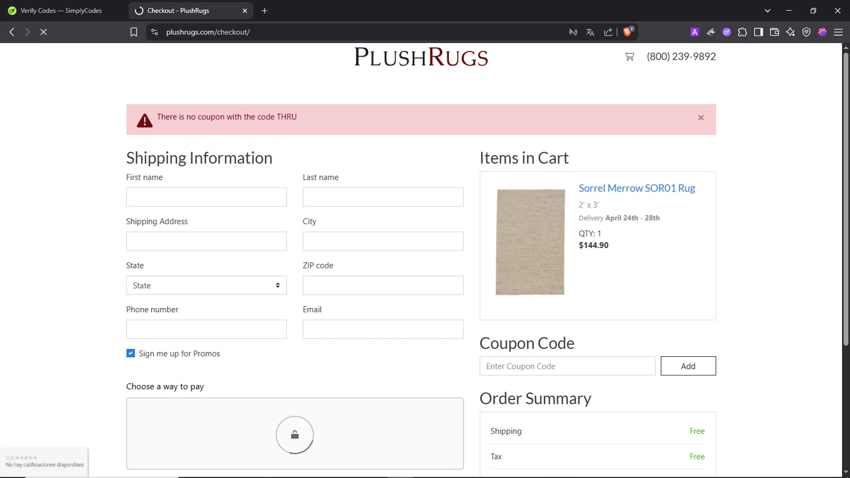
Task: Click the PlushRugs logo
Action: 421,57
